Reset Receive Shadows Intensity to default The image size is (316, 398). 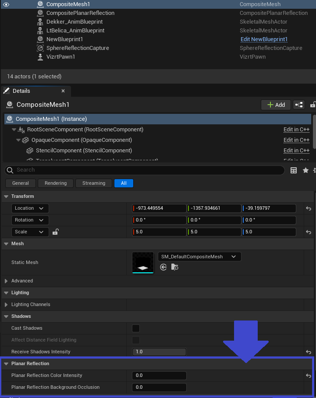coord(309,352)
